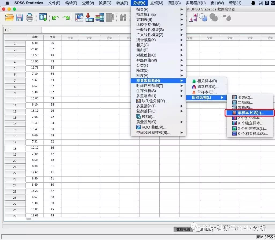Open the 二项(B)... legacy dialog

click(x=250, y=102)
